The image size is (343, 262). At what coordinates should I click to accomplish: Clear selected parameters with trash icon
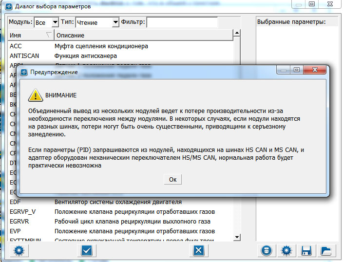click(266, 250)
